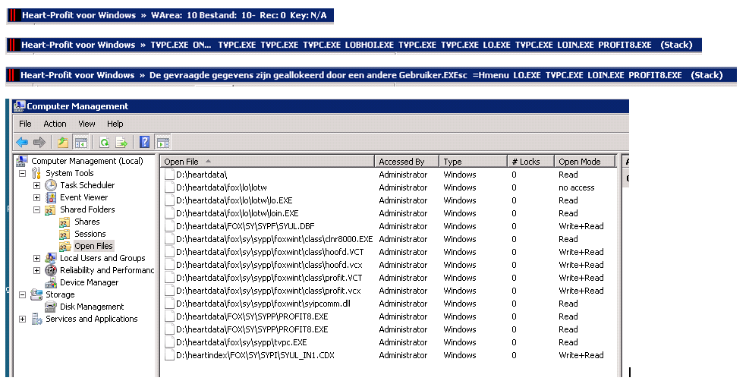Collapse the Storage tree node
This screenshot has height=384, width=749.
(x=23, y=294)
